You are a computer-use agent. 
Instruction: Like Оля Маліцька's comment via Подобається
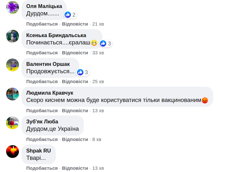[x=42, y=24]
